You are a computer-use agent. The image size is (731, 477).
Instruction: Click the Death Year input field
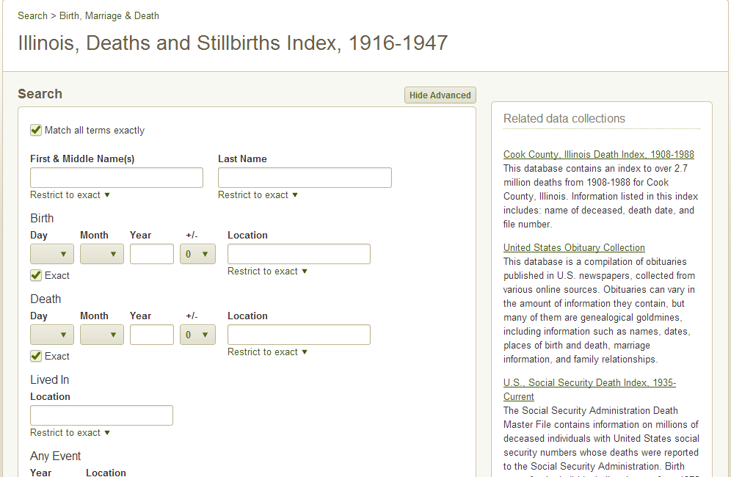click(152, 335)
